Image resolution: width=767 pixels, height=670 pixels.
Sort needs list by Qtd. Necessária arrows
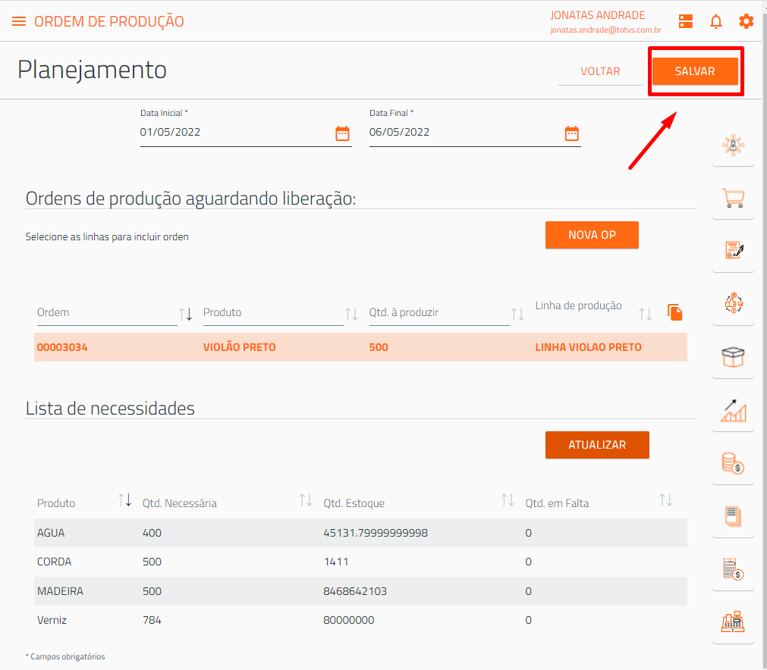tap(306, 500)
